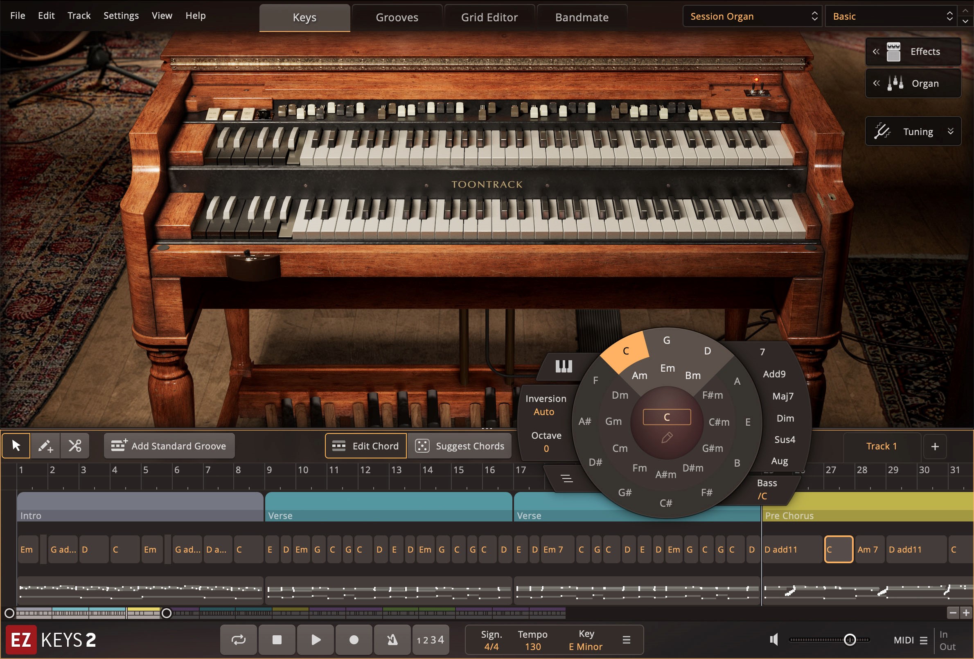Select the pointer tool

(x=16, y=446)
